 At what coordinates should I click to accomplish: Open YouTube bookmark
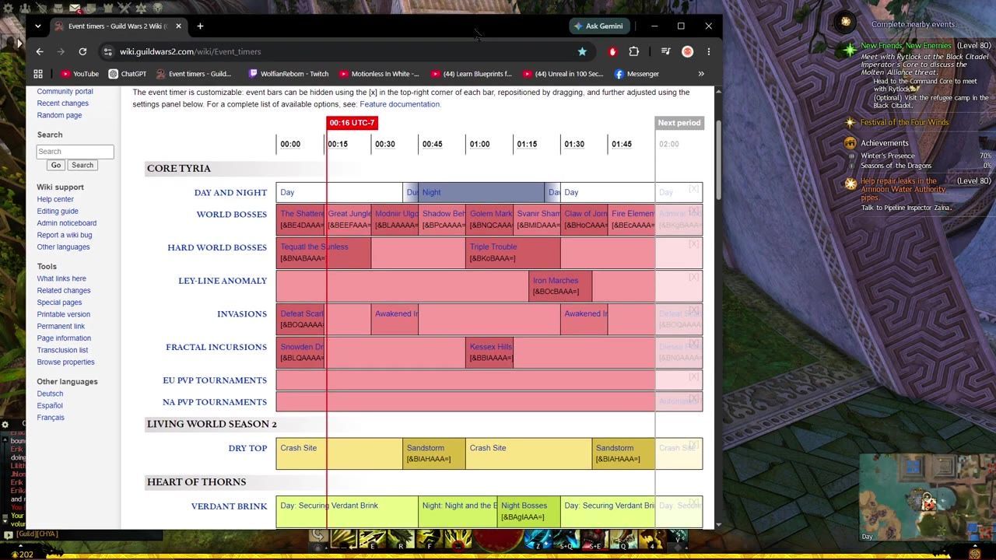click(x=80, y=74)
